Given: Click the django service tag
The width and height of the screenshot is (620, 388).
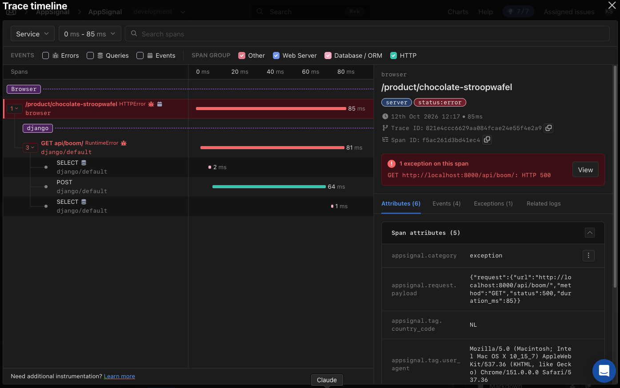Looking at the screenshot, I should pyautogui.click(x=38, y=128).
